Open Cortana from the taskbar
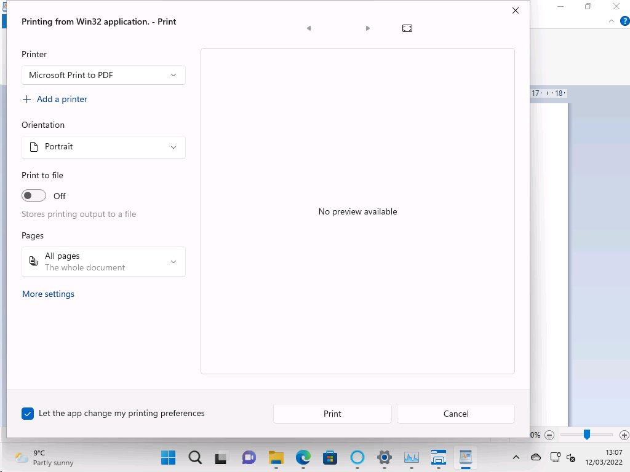Viewport: 630px width, 472px height. coord(357,457)
